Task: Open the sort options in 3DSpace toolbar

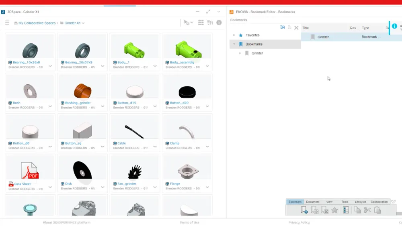Action: pyautogui.click(x=210, y=23)
